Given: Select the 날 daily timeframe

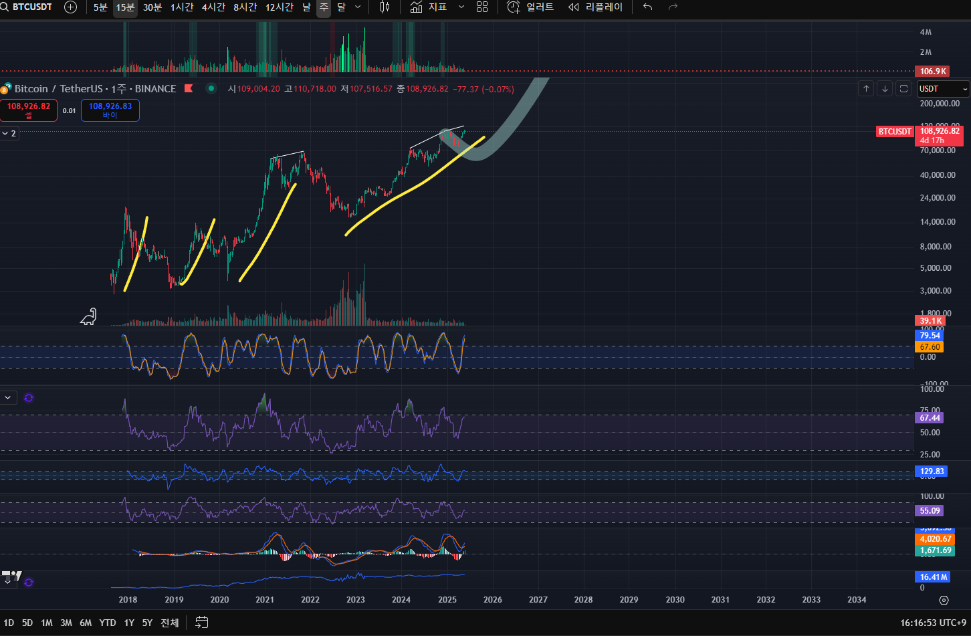Looking at the screenshot, I should [306, 7].
